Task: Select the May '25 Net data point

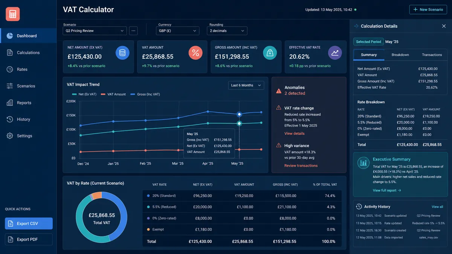Action: [239, 123]
